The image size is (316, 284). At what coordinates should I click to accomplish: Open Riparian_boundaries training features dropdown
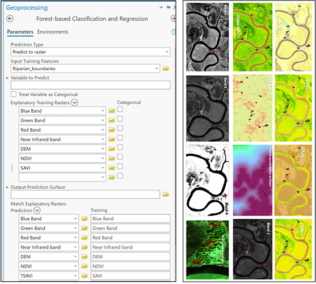tap(157, 69)
